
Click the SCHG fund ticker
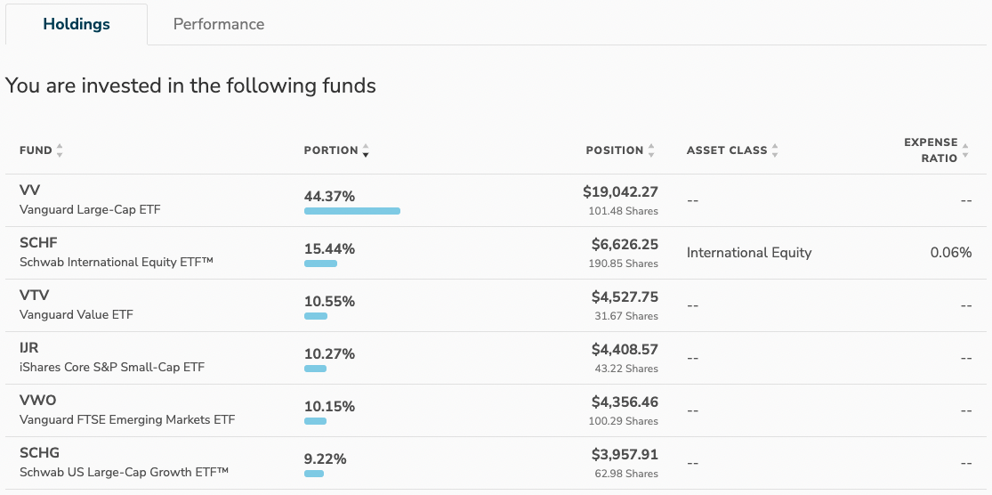tap(39, 452)
